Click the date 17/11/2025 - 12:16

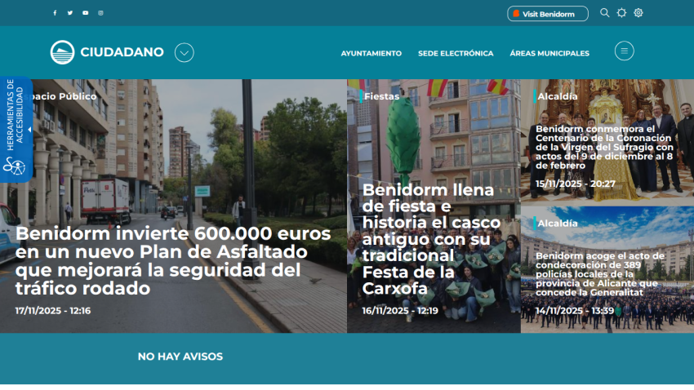click(53, 310)
